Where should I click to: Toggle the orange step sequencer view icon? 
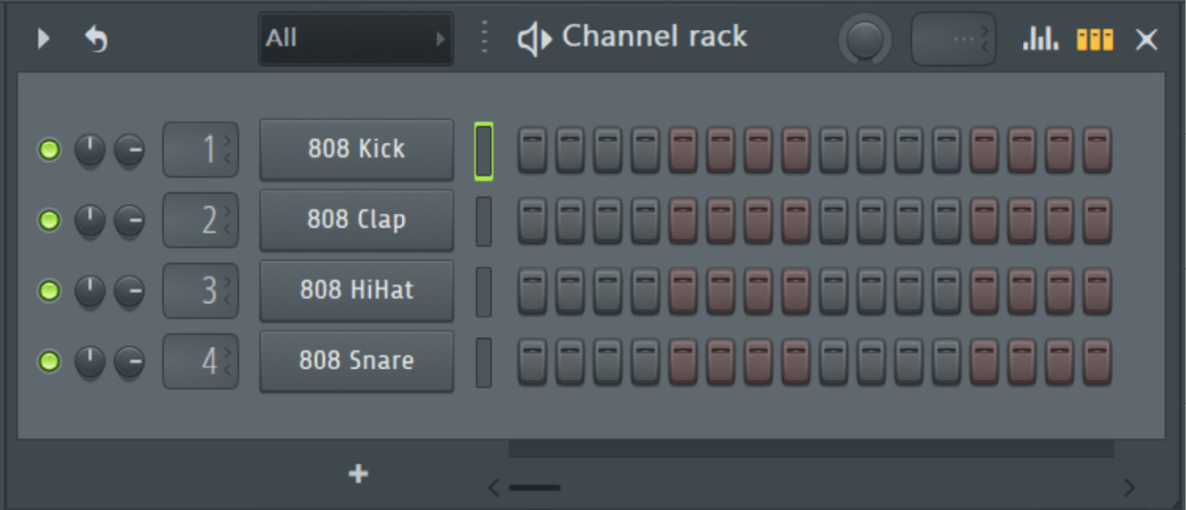coord(1094,39)
